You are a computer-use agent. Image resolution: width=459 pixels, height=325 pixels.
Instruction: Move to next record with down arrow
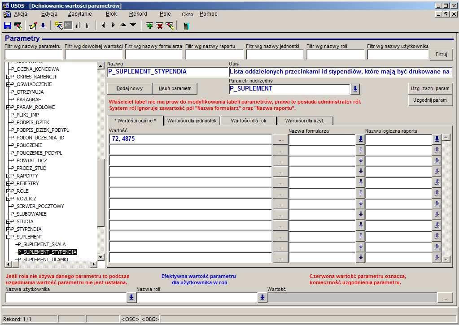point(133,25)
